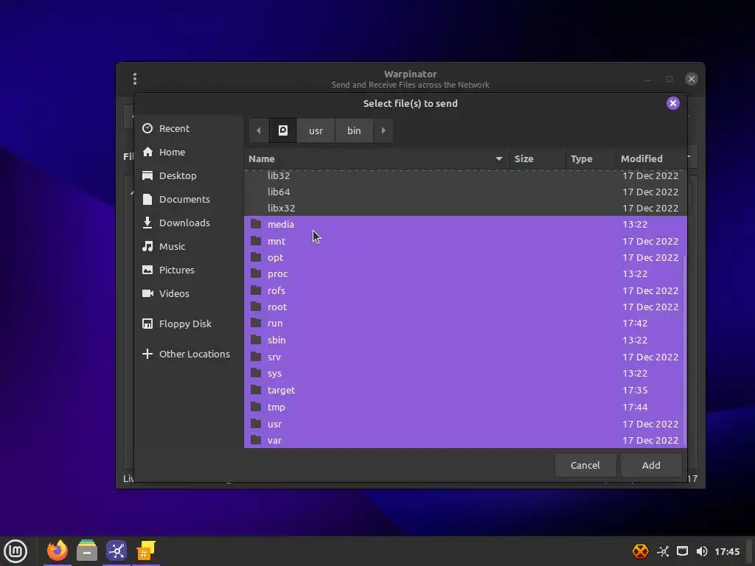Click path bar left scroll arrow
Viewport: 755px width, 566px height.
pyautogui.click(x=259, y=130)
